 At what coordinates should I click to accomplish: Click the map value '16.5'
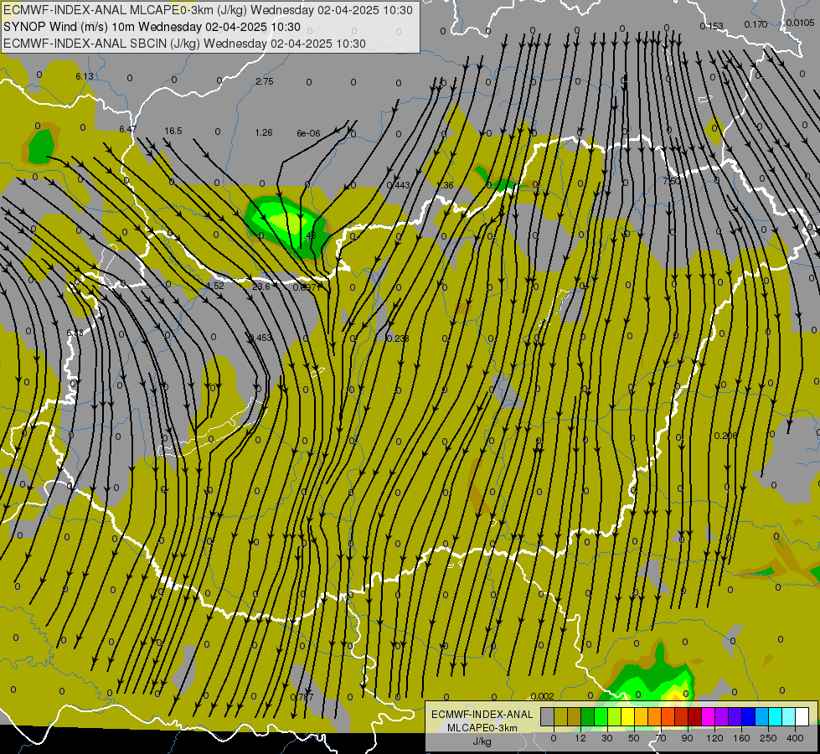(173, 131)
